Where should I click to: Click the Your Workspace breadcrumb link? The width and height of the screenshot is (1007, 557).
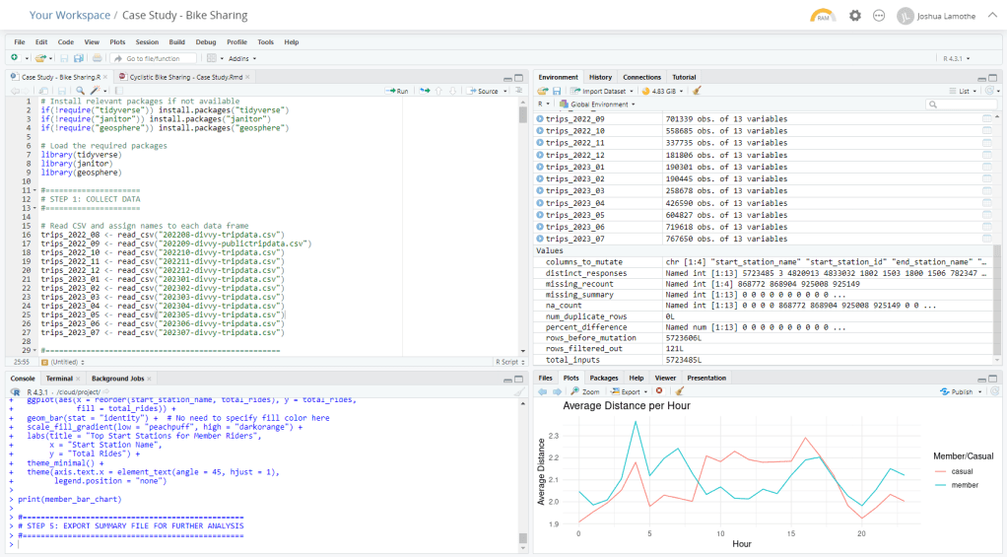(69, 16)
